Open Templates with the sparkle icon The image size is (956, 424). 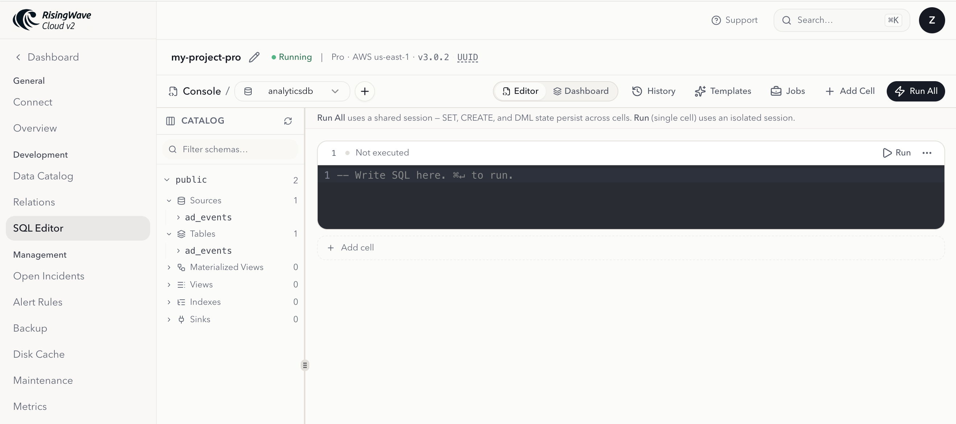700,91
